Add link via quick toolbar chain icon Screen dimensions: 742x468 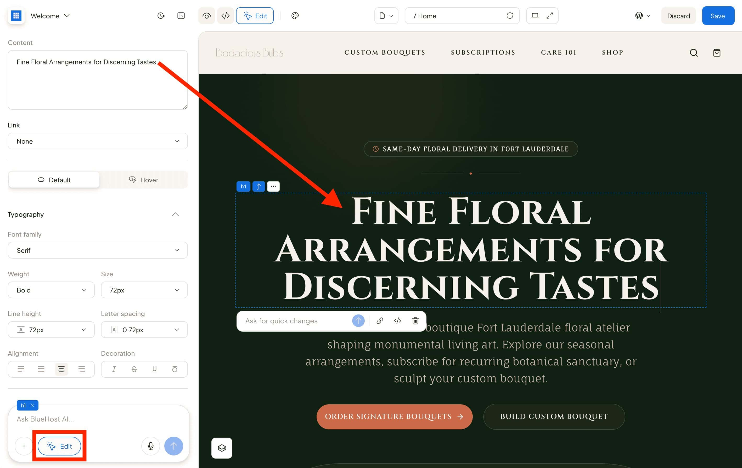pyautogui.click(x=380, y=321)
